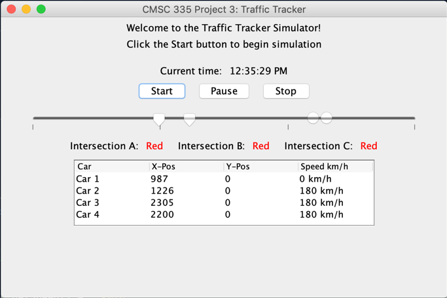Click the Intersection A Red status
447x298 pixels.
(154, 146)
